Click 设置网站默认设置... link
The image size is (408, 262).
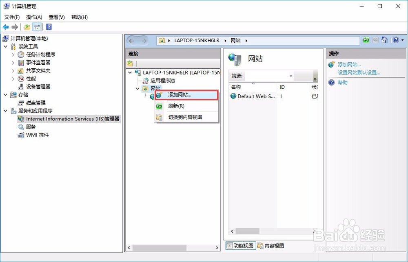pos(359,73)
